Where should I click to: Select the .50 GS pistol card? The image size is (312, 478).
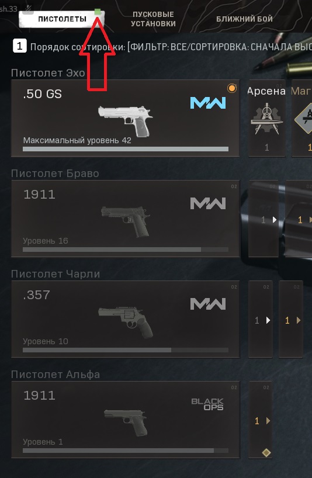click(x=125, y=118)
